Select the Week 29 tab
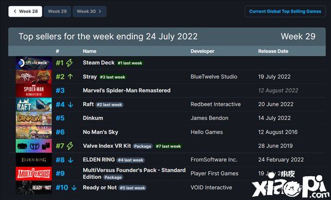 pyautogui.click(x=57, y=12)
